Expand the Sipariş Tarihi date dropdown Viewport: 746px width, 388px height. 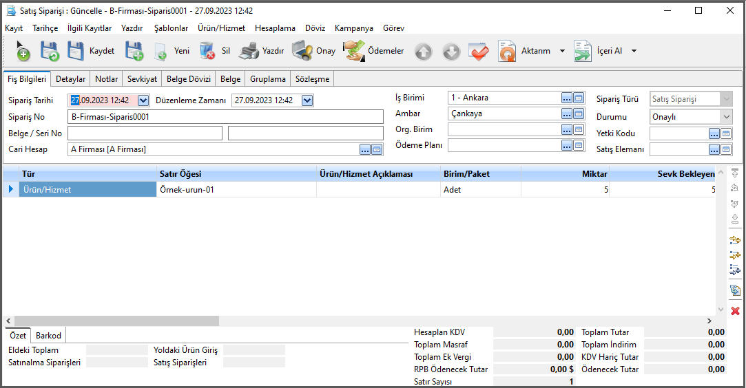[x=143, y=100]
